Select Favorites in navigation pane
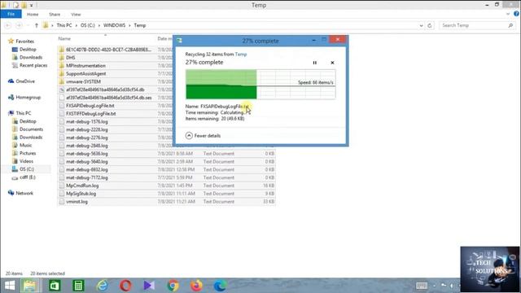 click(x=25, y=42)
